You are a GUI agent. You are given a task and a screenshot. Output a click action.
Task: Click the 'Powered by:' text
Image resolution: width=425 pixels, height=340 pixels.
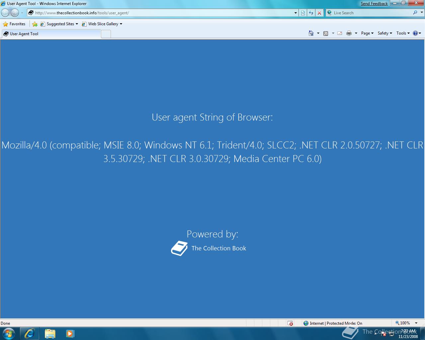click(212, 234)
